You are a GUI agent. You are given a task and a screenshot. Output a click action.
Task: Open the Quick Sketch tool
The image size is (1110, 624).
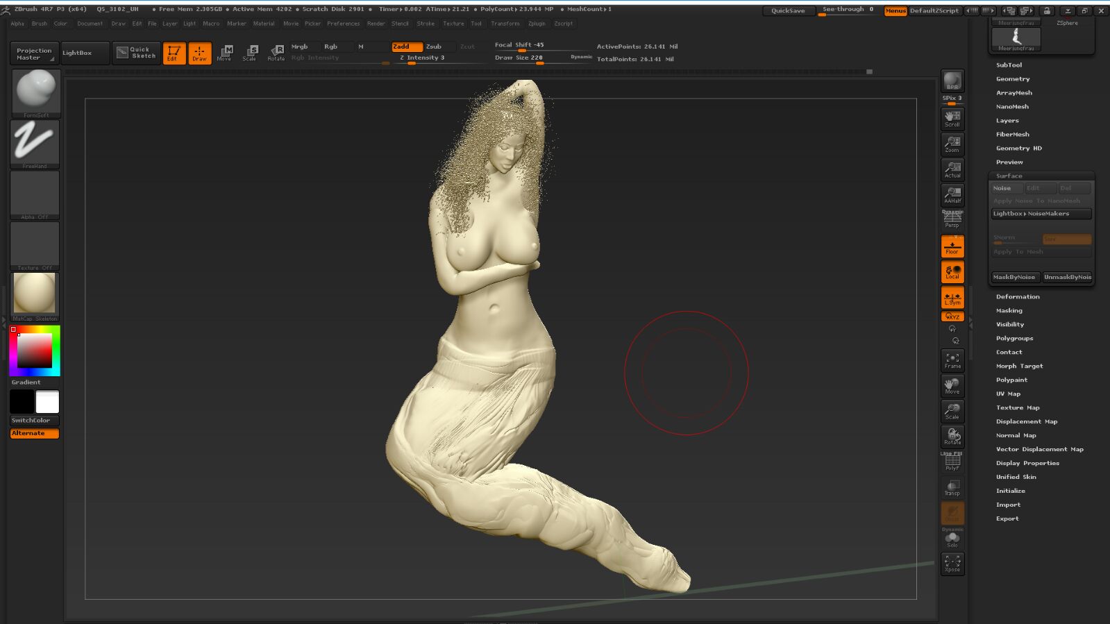click(136, 53)
